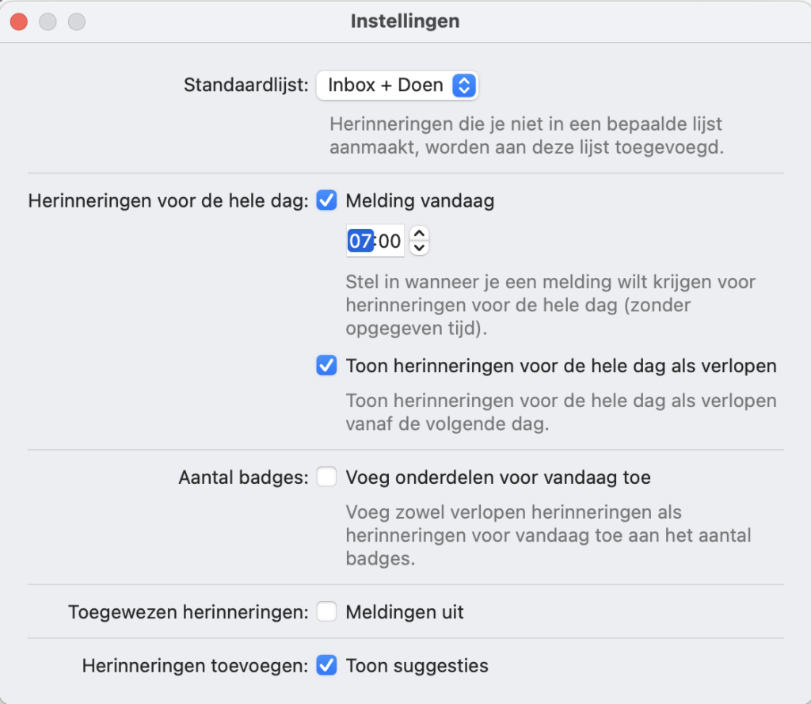Check the Meldingen uit checkbox
This screenshot has height=704, width=811.
coord(326,612)
